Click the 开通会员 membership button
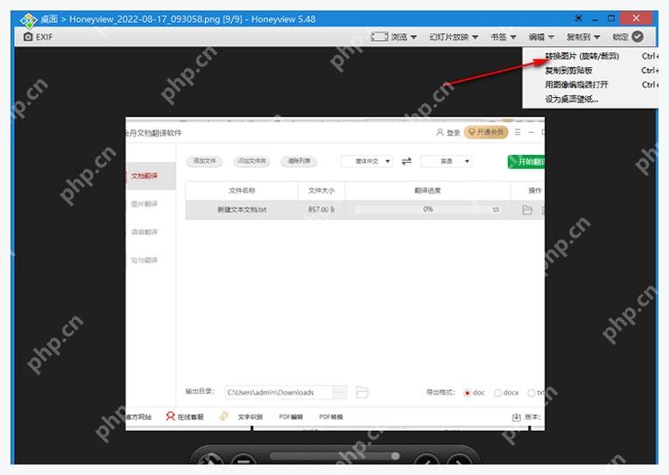 click(x=486, y=132)
